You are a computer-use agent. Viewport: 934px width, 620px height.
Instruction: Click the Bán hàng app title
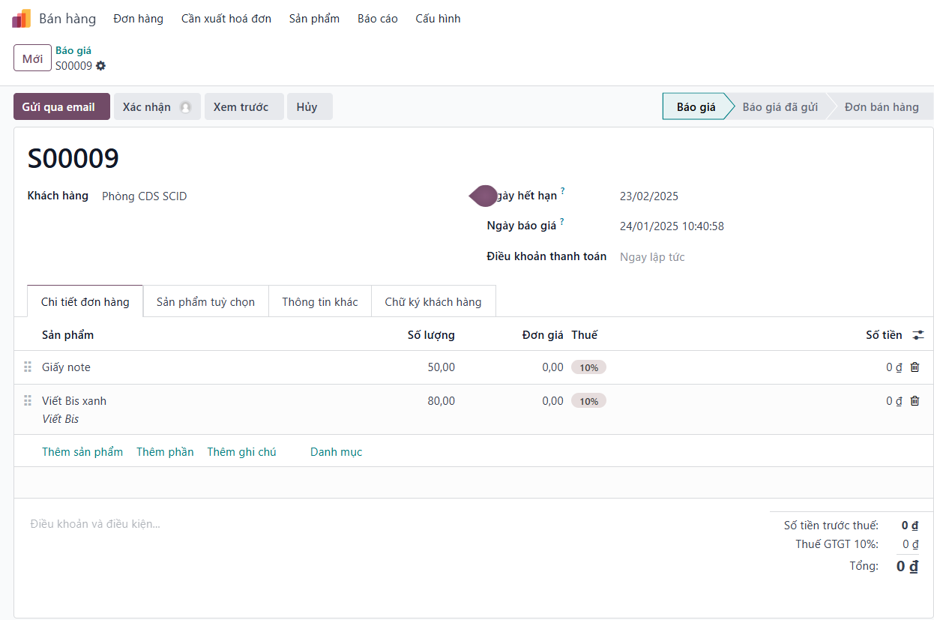pos(67,19)
